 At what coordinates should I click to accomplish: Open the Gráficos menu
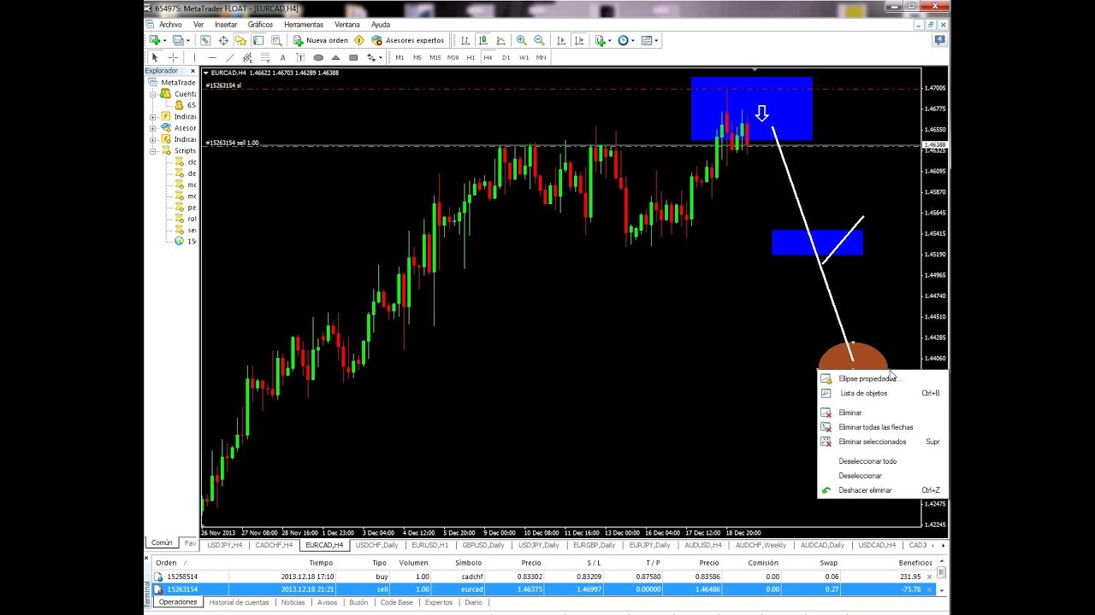click(260, 25)
